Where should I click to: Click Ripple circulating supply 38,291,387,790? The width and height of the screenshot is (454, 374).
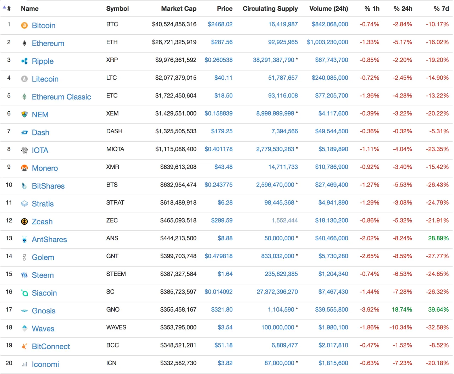click(x=273, y=60)
